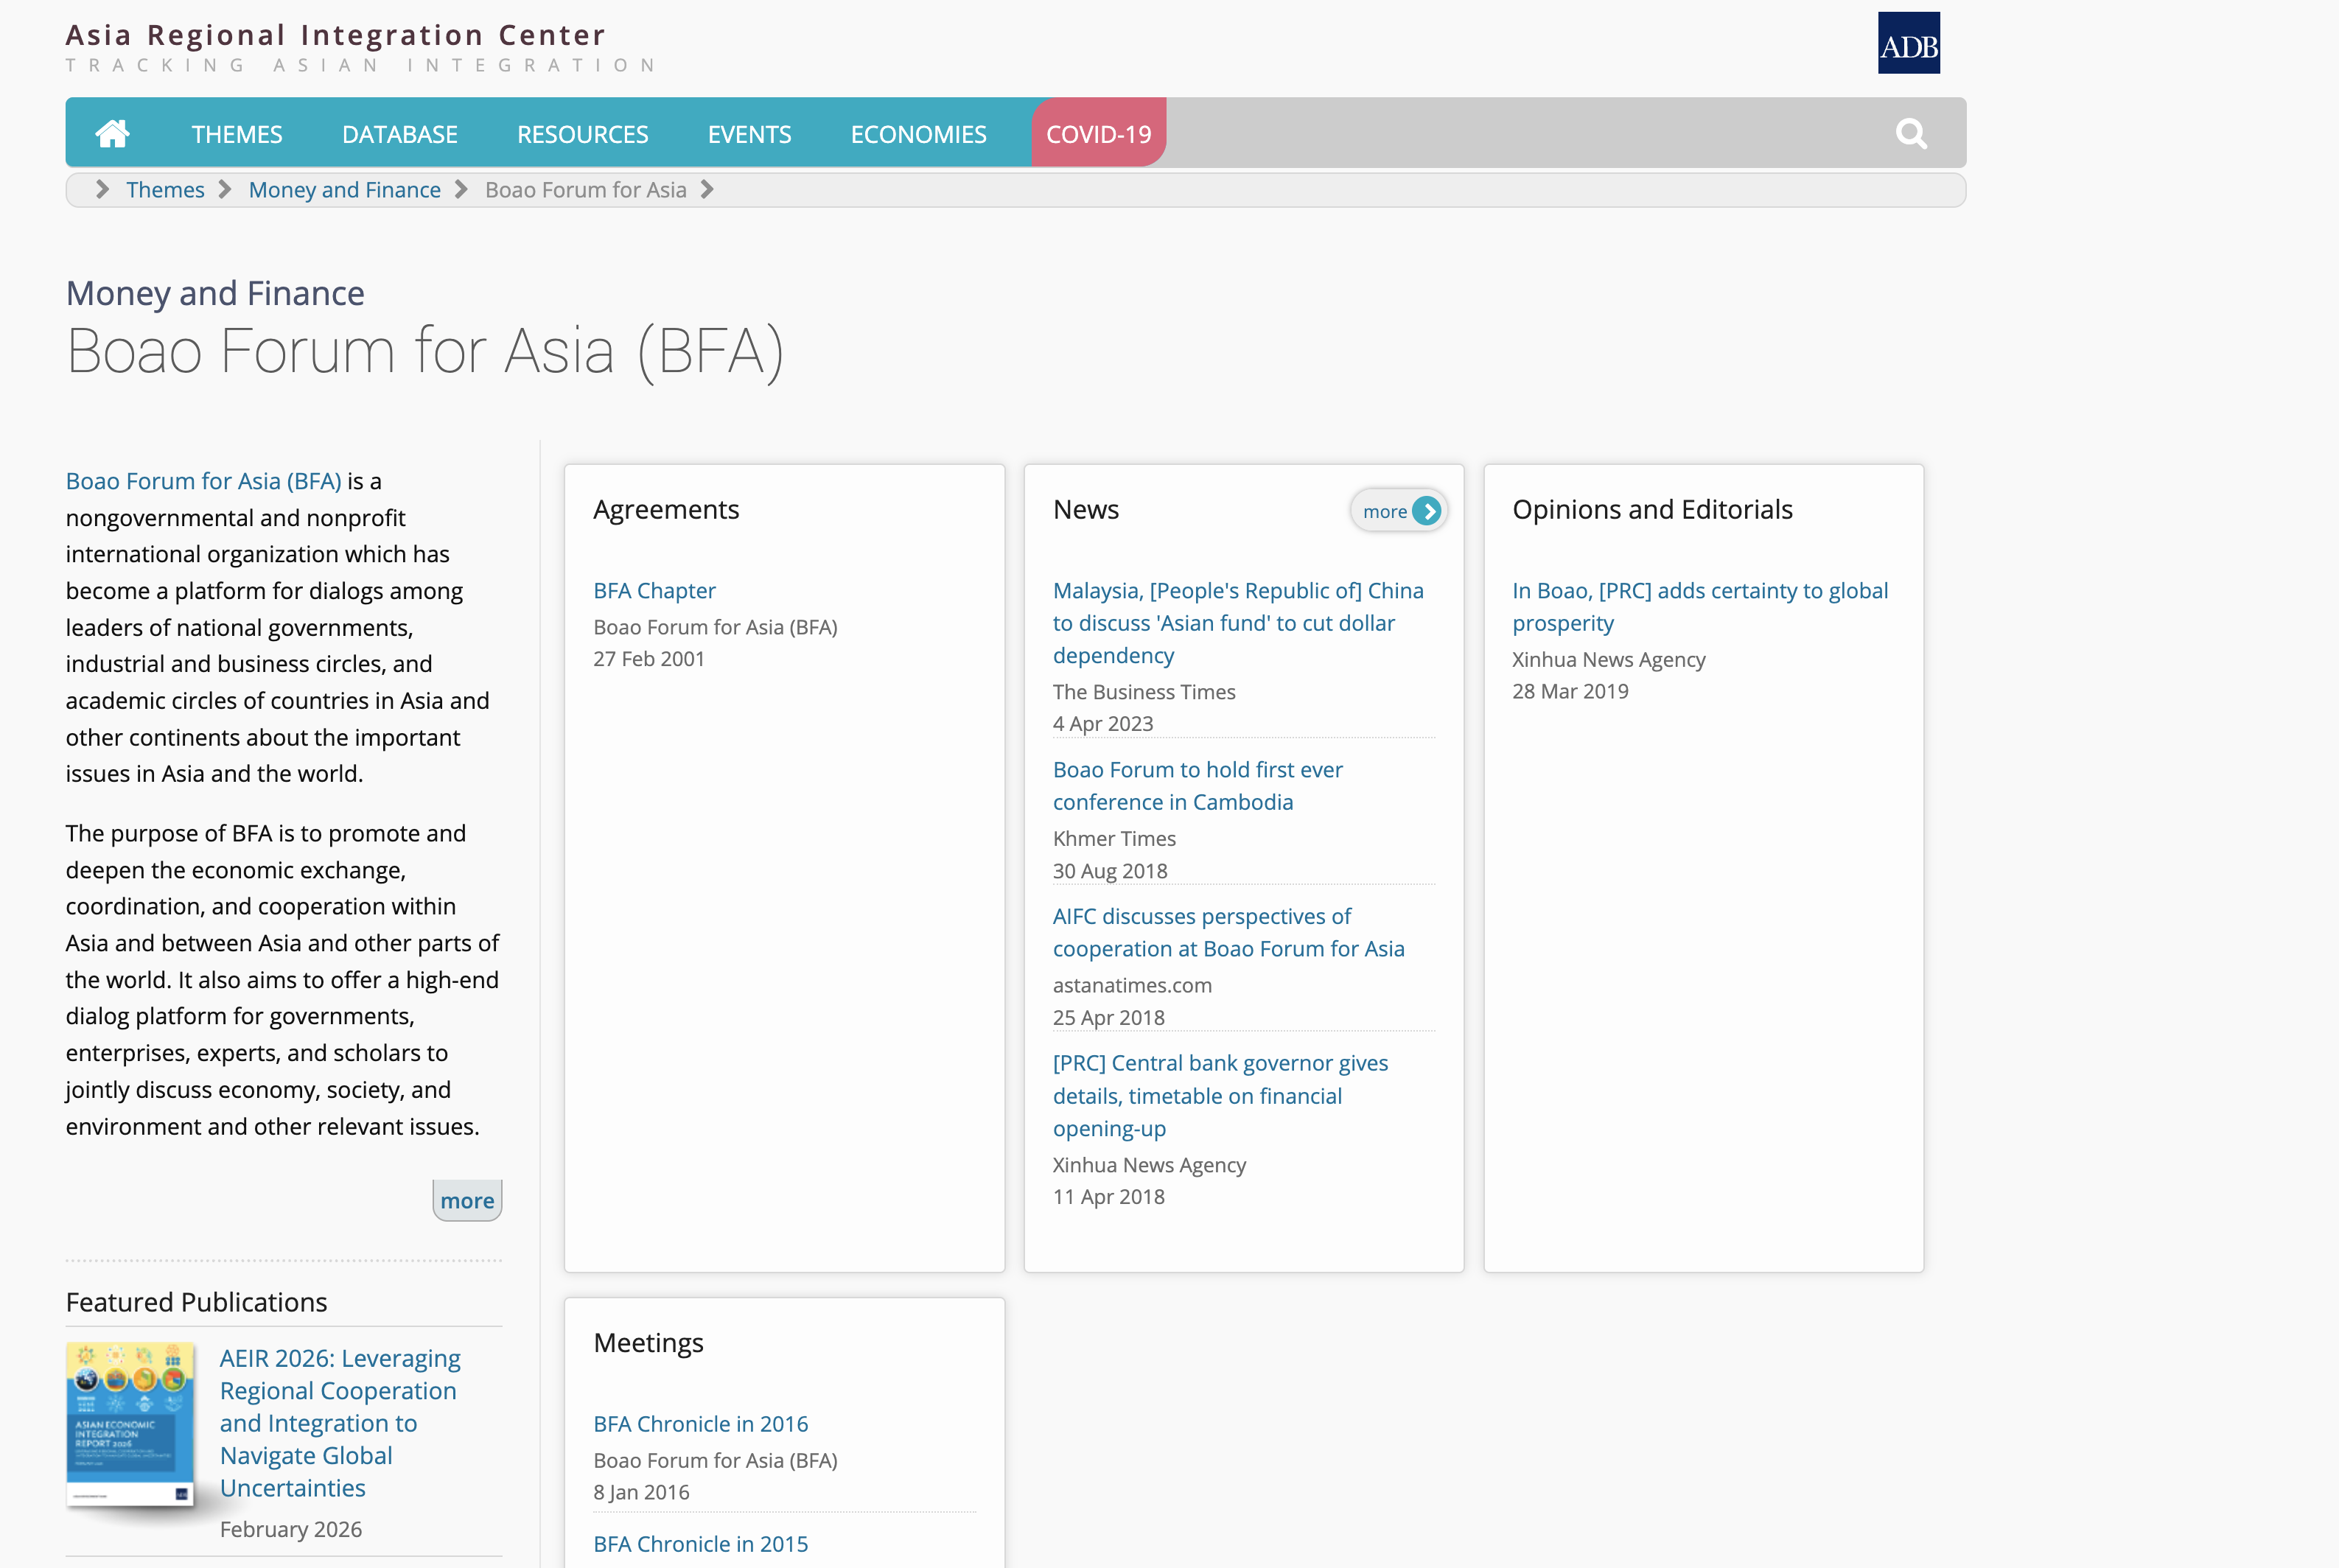Click The Business Times source text
The image size is (2339, 1568).
pyautogui.click(x=1144, y=692)
